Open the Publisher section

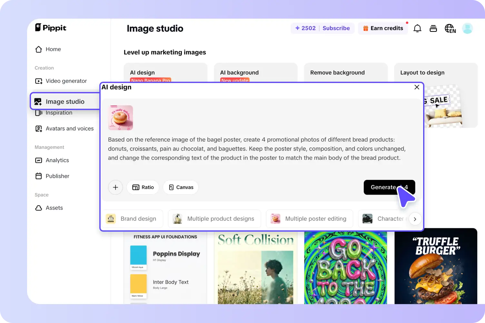click(57, 176)
